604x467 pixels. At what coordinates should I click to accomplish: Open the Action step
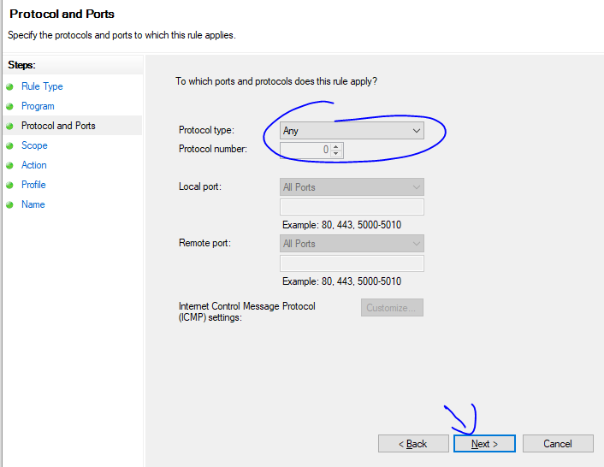click(x=34, y=165)
